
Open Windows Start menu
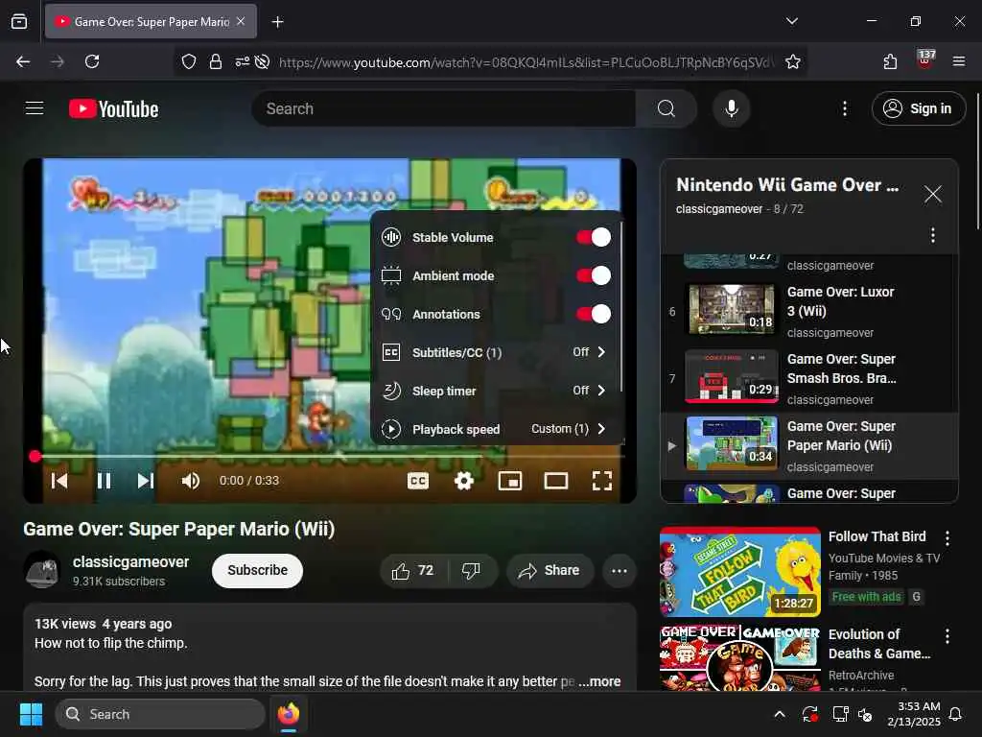point(31,714)
